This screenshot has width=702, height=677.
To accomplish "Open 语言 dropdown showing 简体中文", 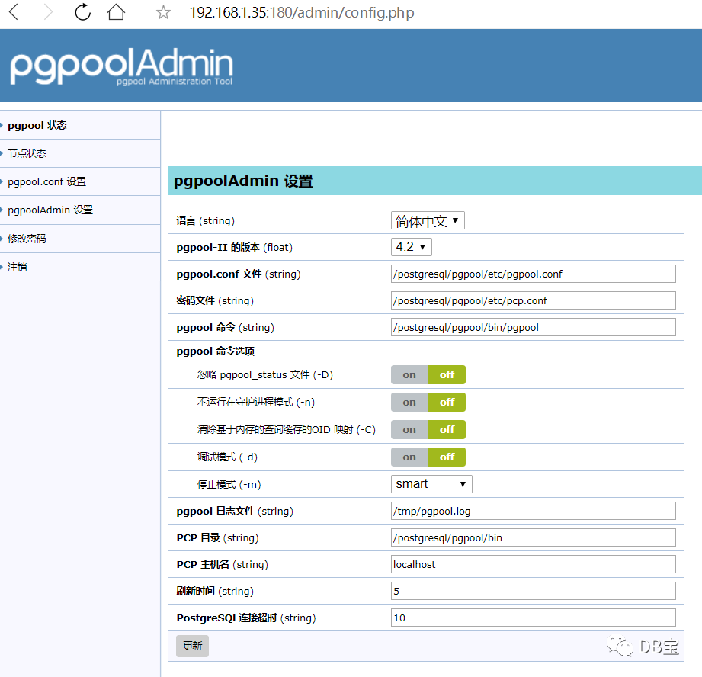I will 428,221.
